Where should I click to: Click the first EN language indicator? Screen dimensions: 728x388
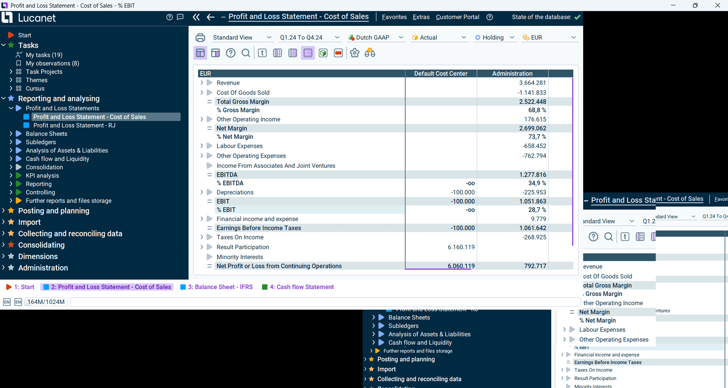click(x=7, y=302)
